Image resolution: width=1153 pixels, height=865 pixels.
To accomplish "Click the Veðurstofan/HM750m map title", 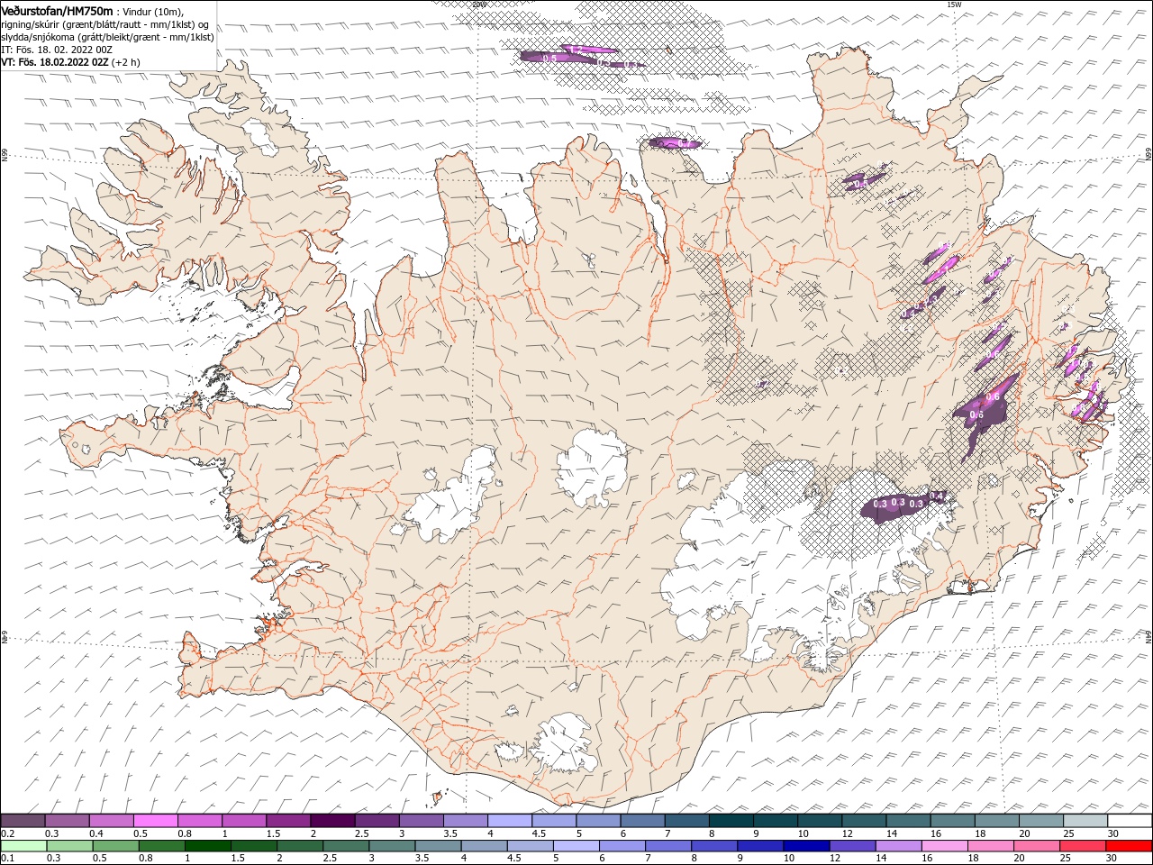I will tap(58, 10).
